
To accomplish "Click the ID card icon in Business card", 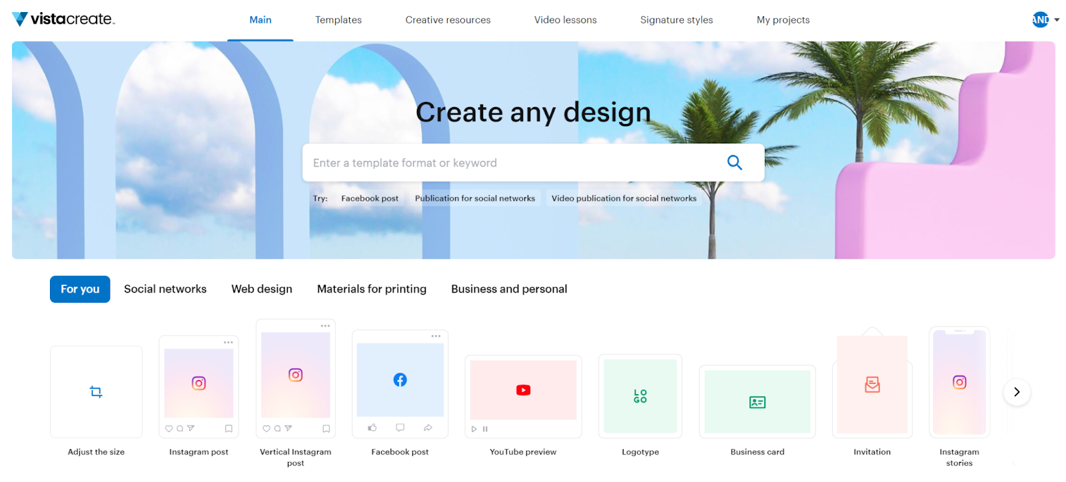I will [758, 402].
